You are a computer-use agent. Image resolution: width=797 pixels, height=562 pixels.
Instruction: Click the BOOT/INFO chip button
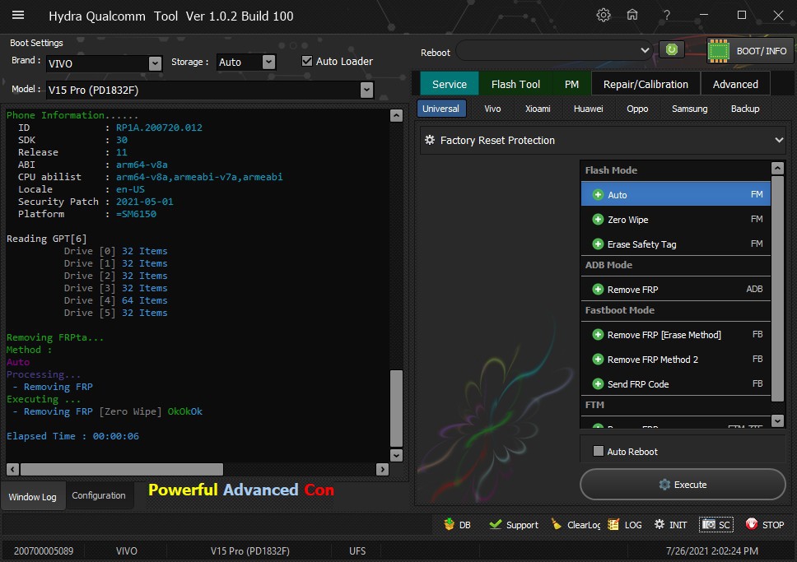pyautogui.click(x=750, y=51)
